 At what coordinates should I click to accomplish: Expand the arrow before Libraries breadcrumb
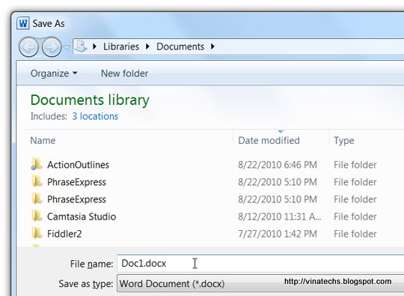point(94,46)
